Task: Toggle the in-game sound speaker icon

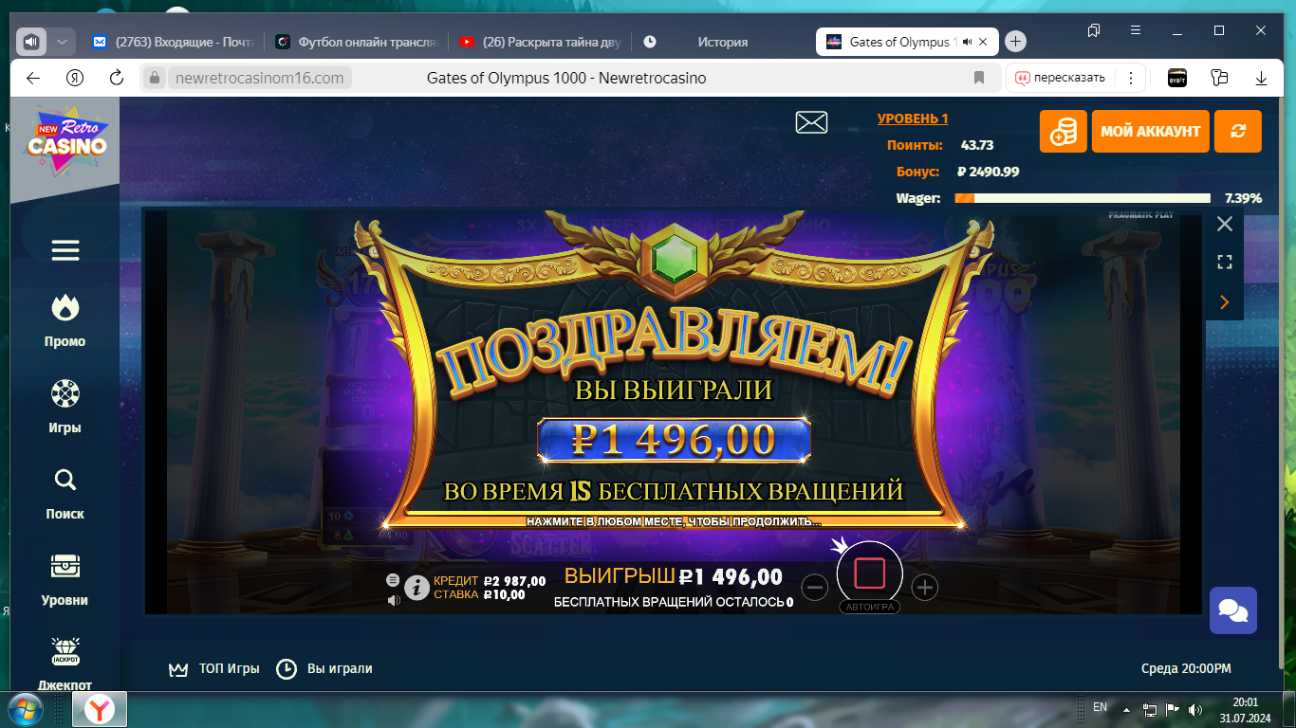Action: point(393,600)
